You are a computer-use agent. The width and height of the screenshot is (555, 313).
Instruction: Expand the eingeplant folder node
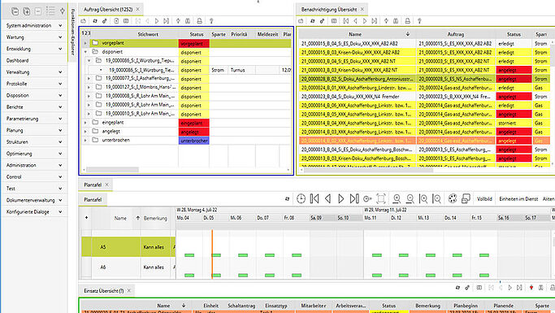point(85,123)
